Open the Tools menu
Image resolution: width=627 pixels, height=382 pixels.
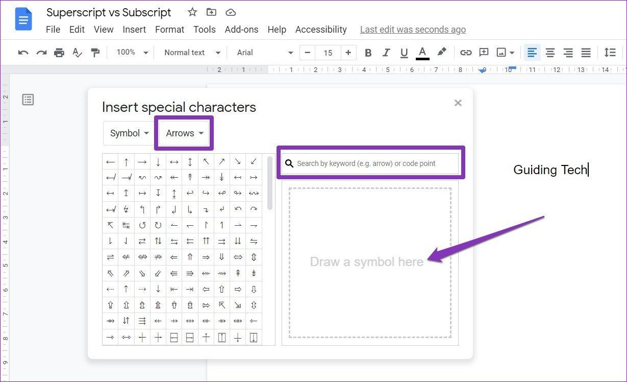pos(205,30)
